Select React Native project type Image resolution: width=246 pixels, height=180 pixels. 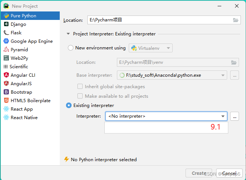pyautogui.click(x=30, y=117)
